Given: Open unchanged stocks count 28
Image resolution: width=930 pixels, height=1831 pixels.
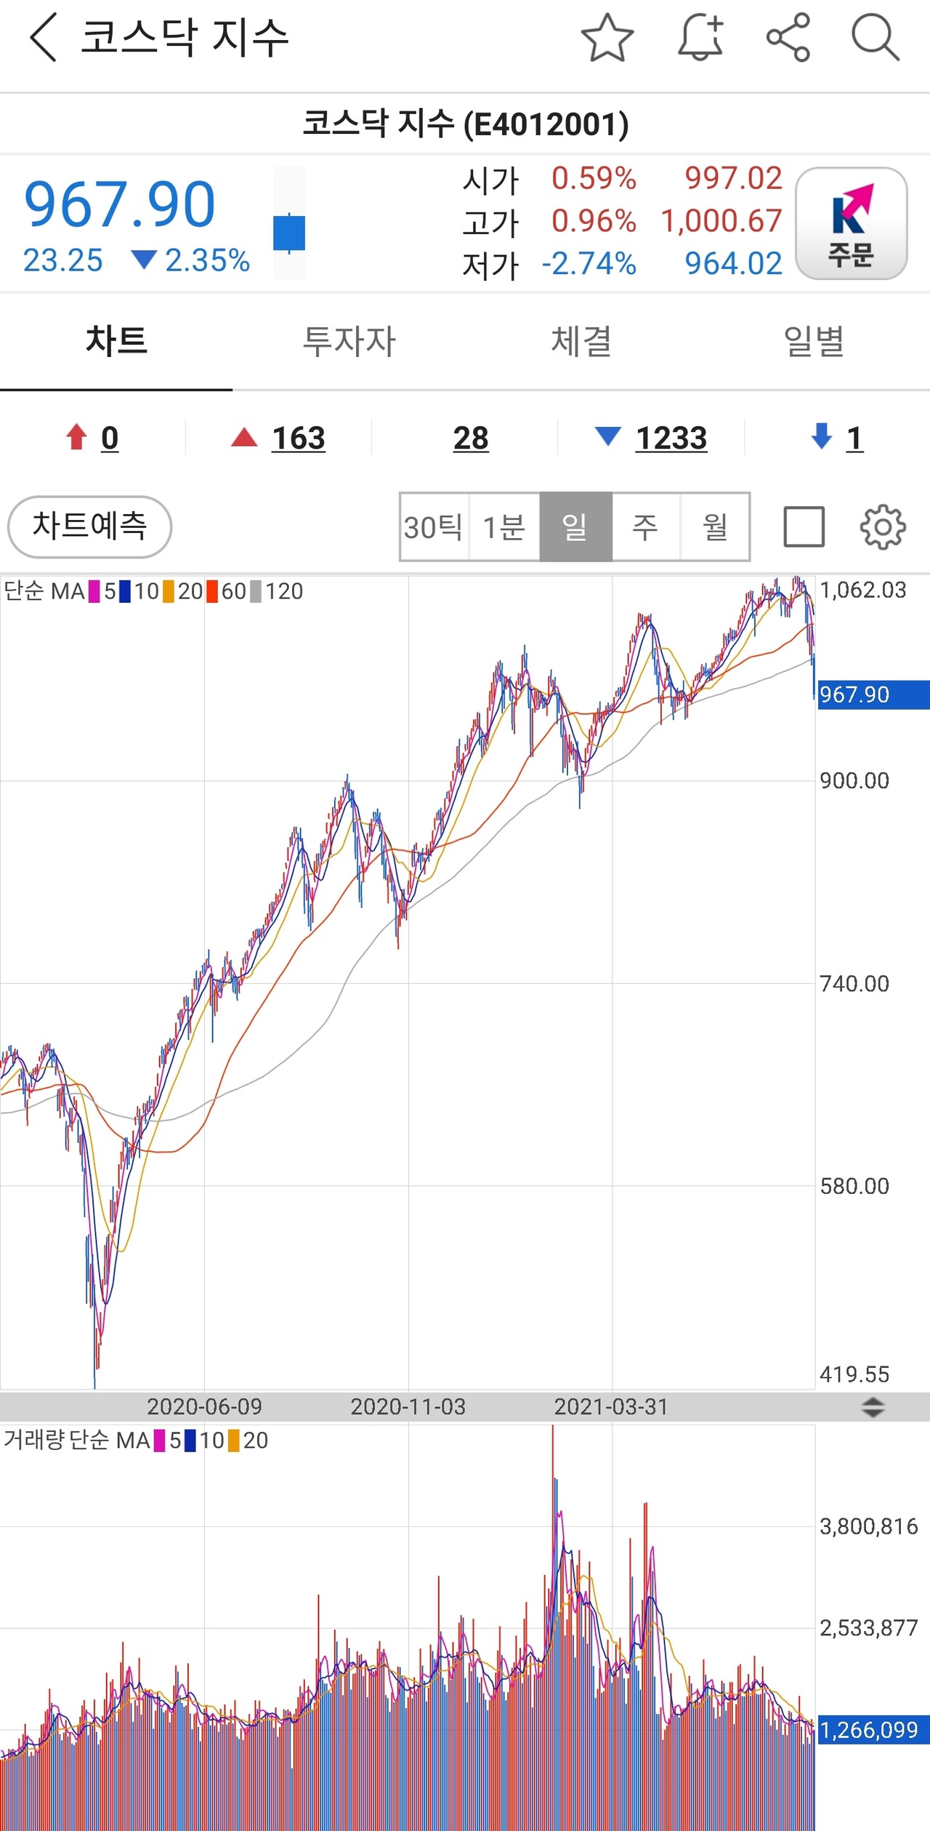Looking at the screenshot, I should pyautogui.click(x=471, y=438).
